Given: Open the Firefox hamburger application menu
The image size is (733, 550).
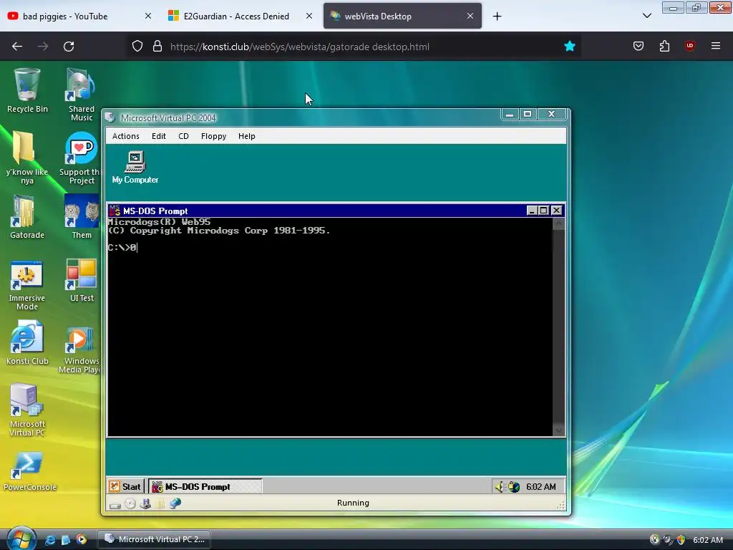Looking at the screenshot, I should [716, 46].
